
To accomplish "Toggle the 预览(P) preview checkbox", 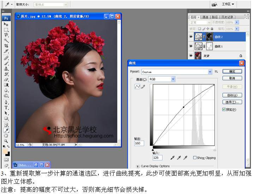I will pos(224,109).
